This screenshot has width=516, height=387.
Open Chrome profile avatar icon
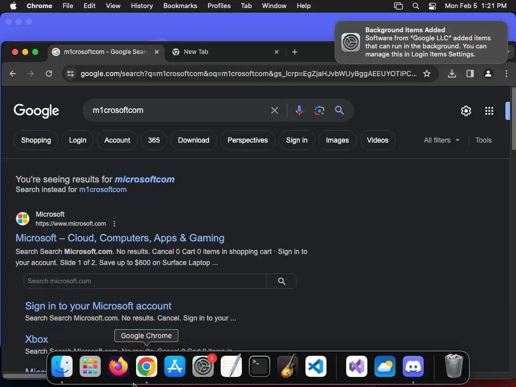click(x=488, y=74)
